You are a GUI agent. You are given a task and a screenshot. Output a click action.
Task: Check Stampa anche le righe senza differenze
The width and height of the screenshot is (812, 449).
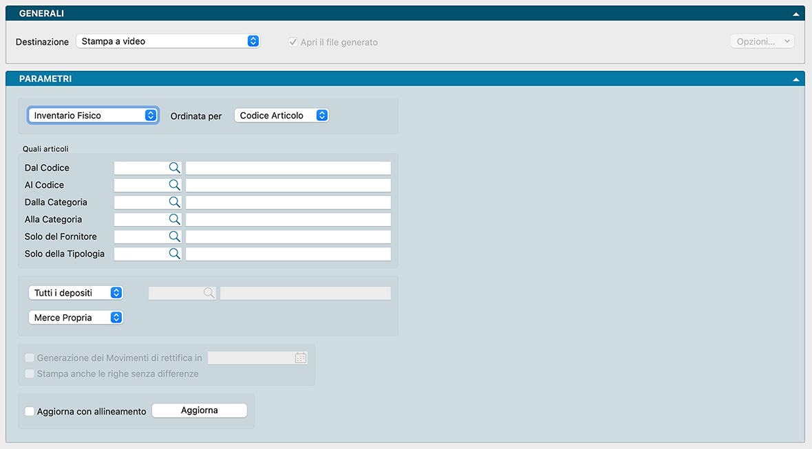[30, 374]
